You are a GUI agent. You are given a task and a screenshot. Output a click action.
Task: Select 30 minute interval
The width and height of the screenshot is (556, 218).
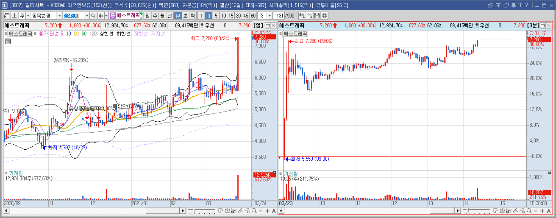[x=238, y=16]
